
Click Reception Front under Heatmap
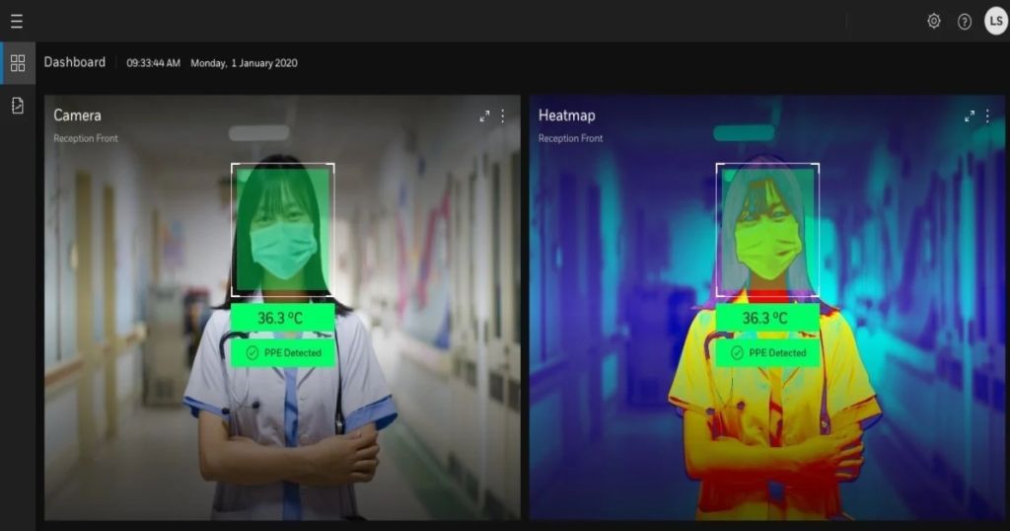point(571,138)
